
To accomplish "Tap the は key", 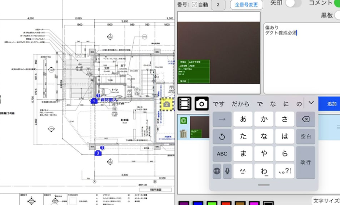I will coord(285,136).
